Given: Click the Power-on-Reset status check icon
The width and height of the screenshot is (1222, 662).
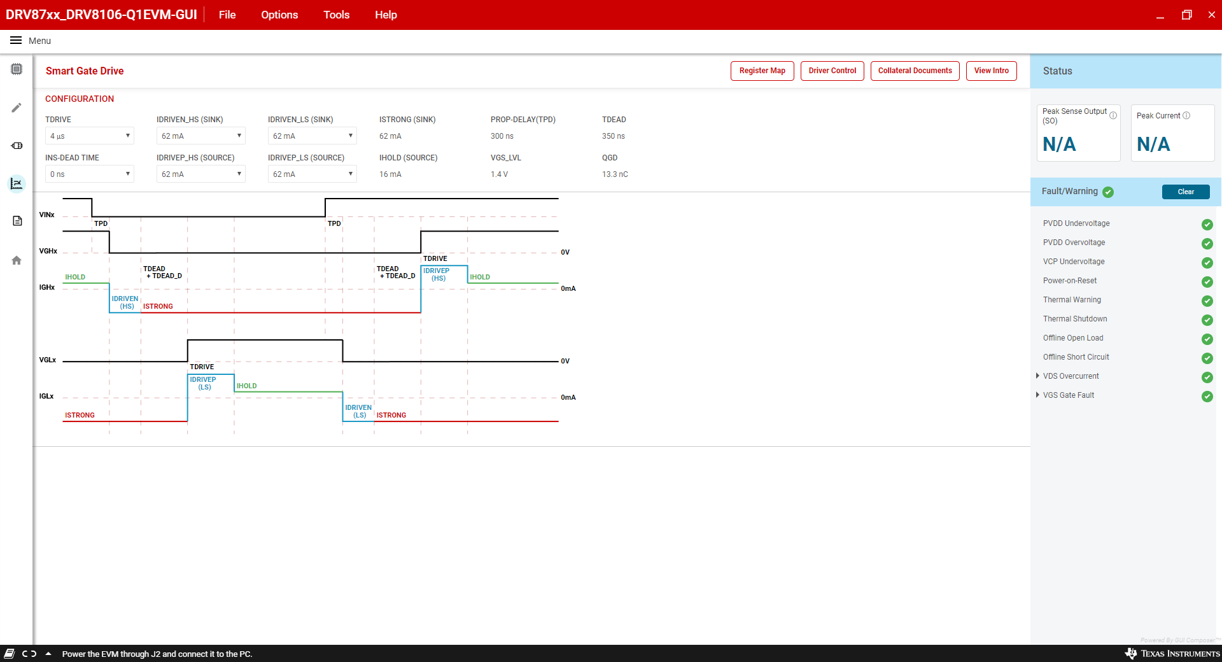Looking at the screenshot, I should pos(1207,281).
